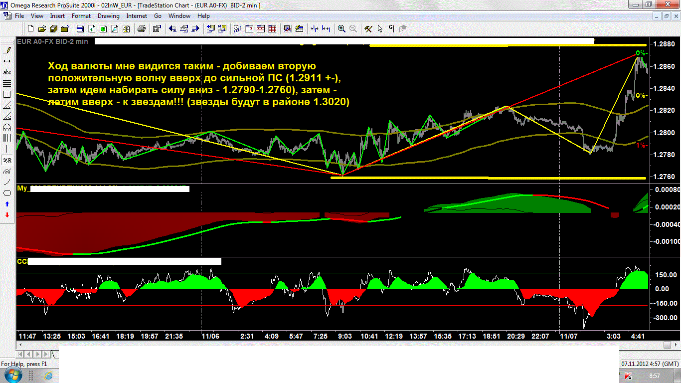Click the open folder toolbar icon
681x383 pixels.
coord(42,29)
